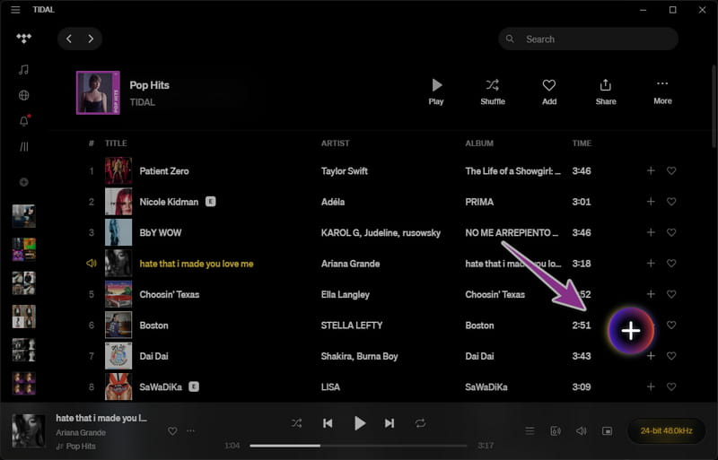Viewport: 718px width, 460px height.
Task: Open the play queue icon
Action: [530, 430]
